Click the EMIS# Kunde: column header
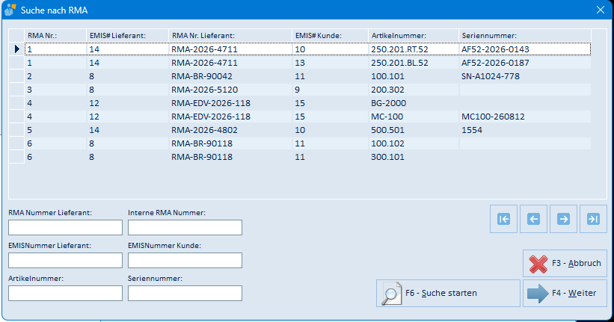The height and width of the screenshot is (322, 614). [x=330, y=36]
